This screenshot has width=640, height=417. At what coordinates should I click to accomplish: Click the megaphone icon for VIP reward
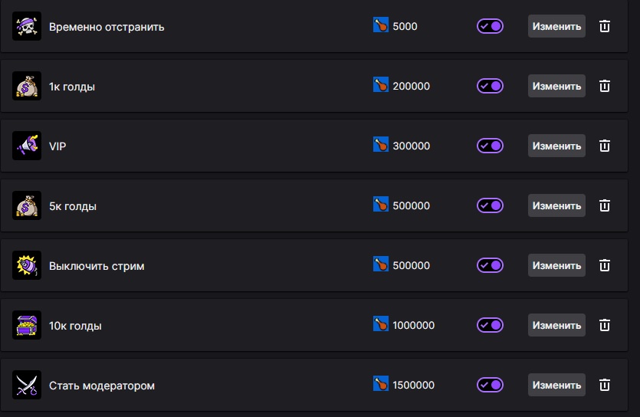pos(27,146)
